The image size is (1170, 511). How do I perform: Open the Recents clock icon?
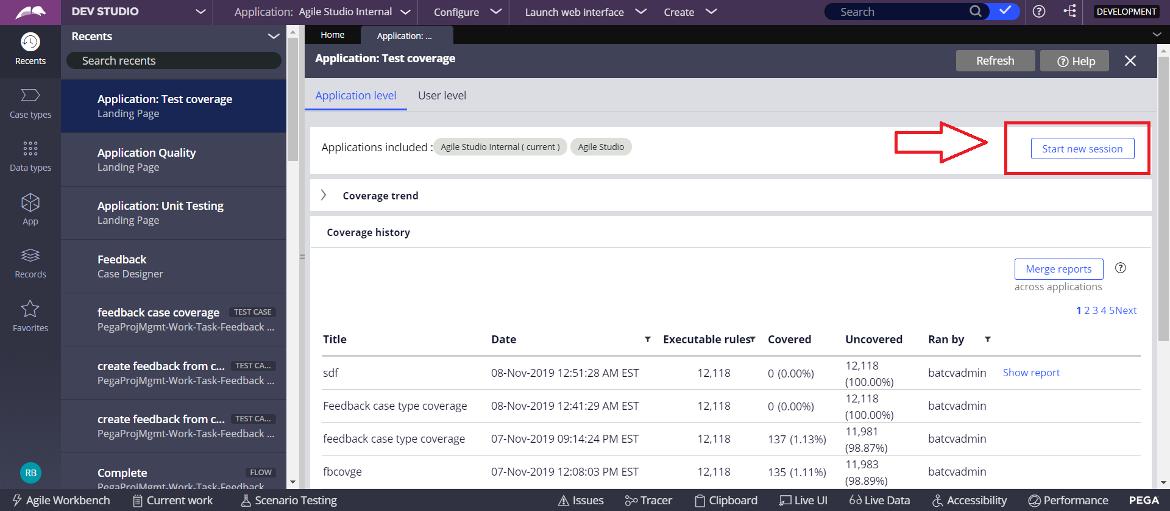pos(30,42)
